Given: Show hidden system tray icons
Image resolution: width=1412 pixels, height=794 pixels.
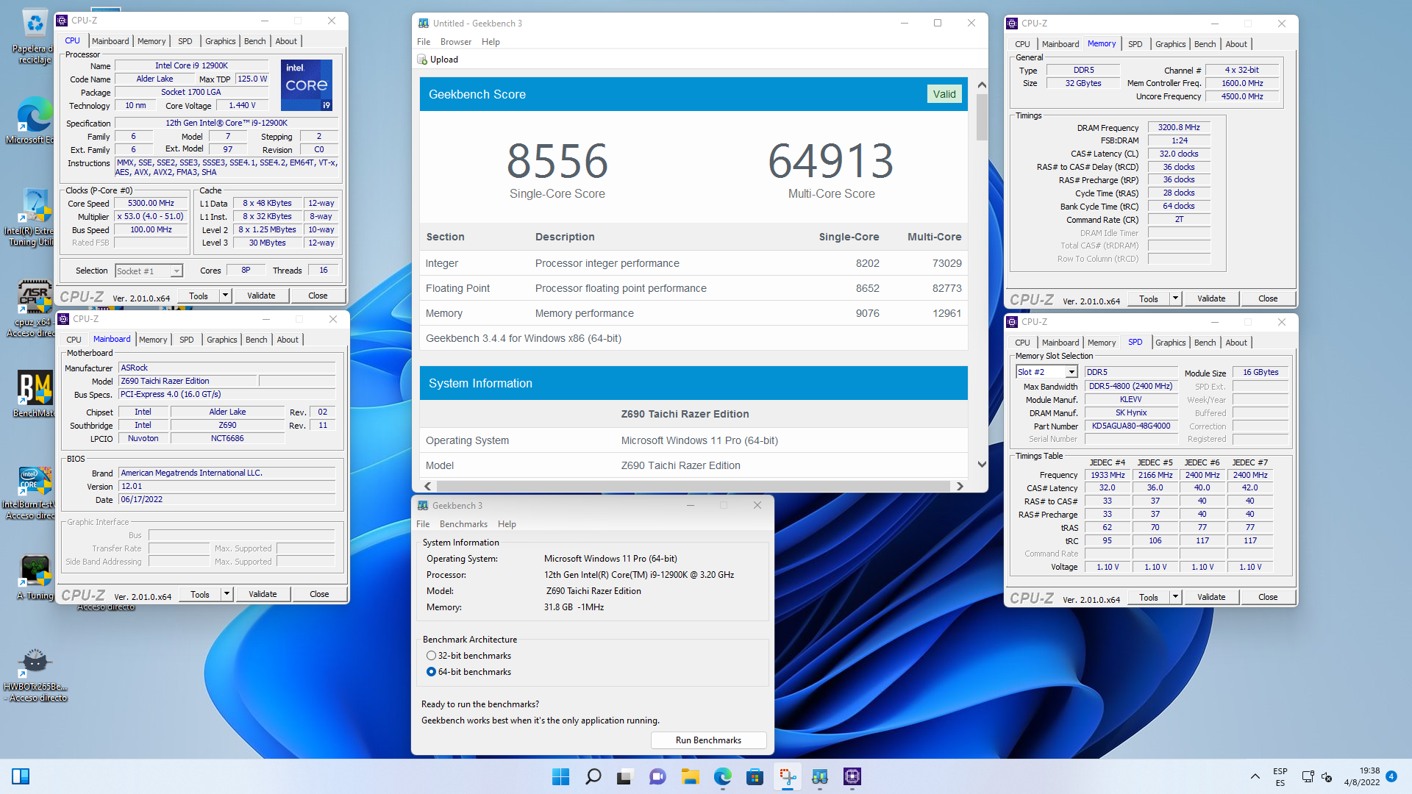Looking at the screenshot, I should pos(1255,776).
